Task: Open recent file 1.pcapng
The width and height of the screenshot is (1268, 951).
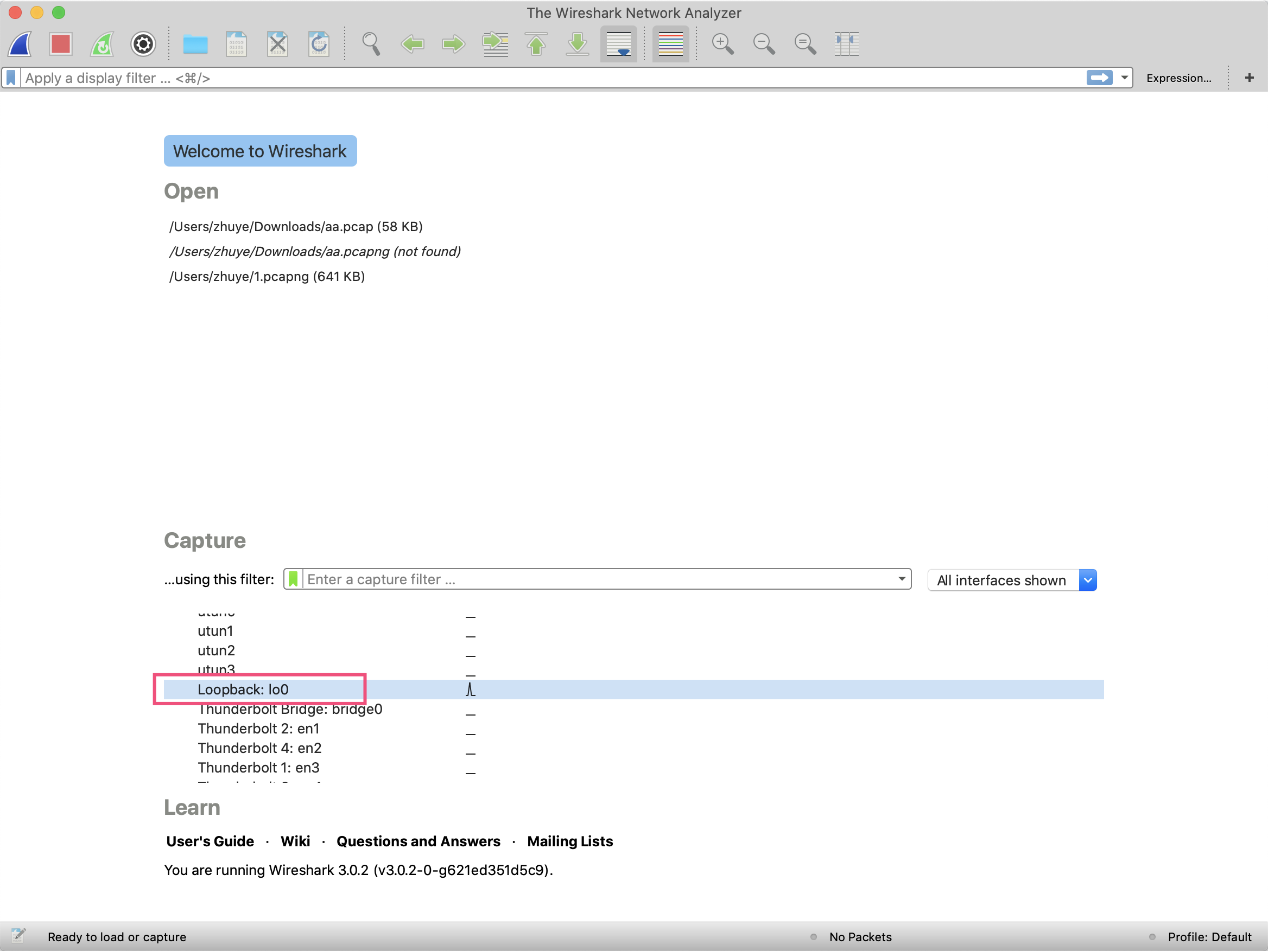Action: coord(267,277)
